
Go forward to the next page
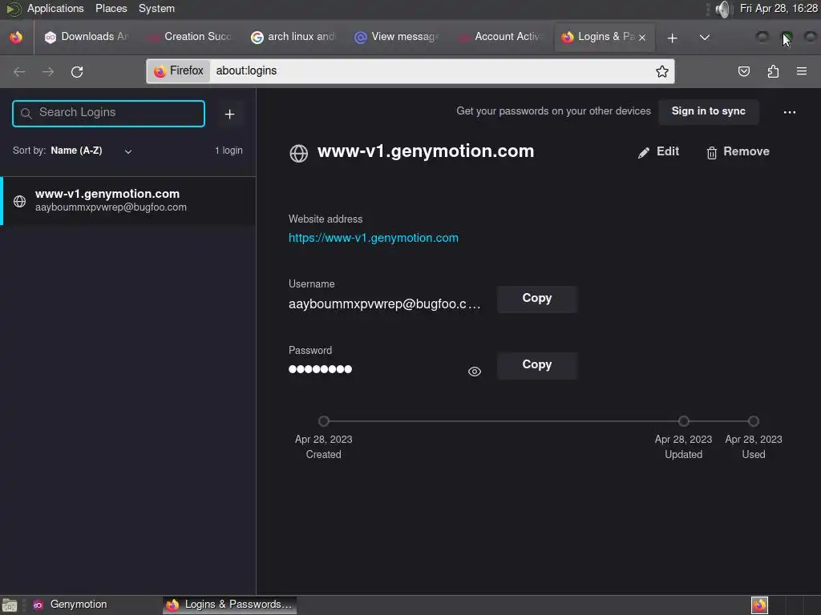tap(48, 71)
